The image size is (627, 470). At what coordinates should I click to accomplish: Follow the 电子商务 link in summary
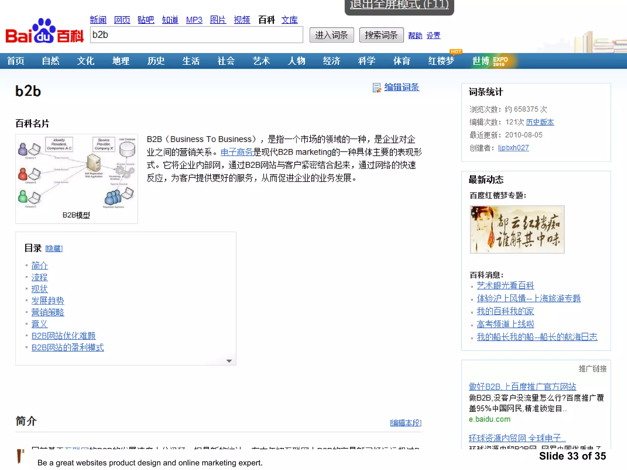coord(236,152)
